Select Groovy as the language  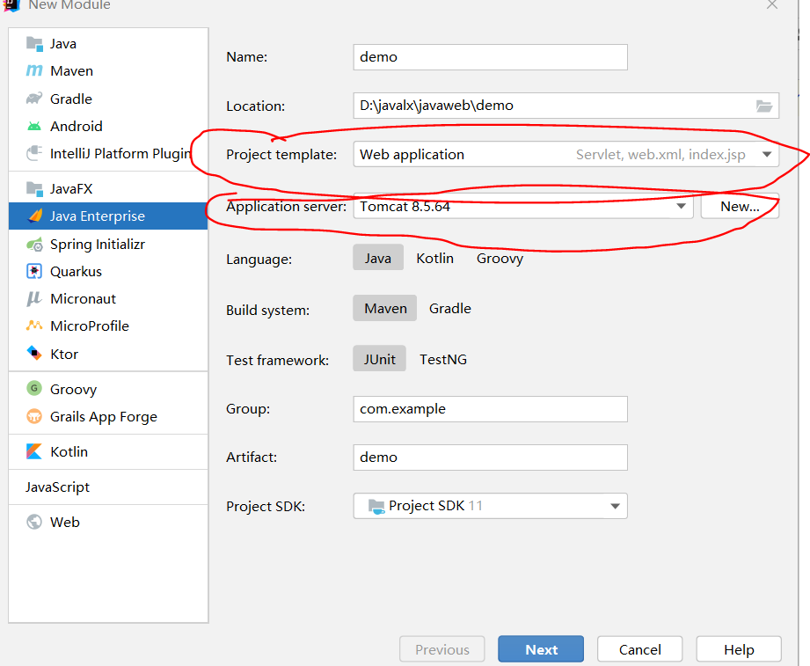pos(500,258)
